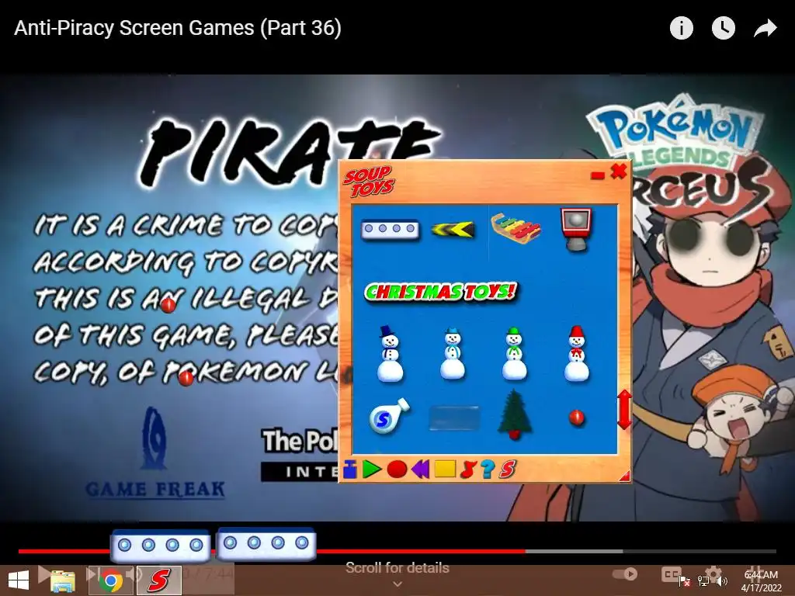Viewport: 795px width, 596px height.
Task: Click the blue weight icon in Soup Toys toolbar
Action: click(x=350, y=469)
